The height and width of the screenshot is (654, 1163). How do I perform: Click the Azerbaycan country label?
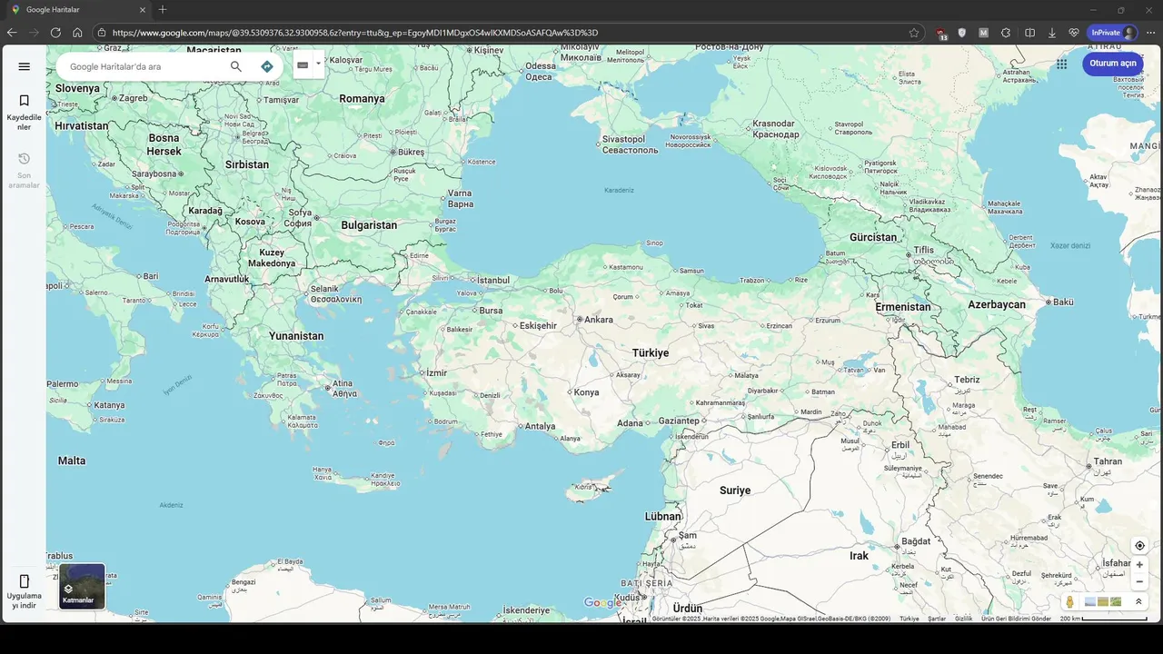tap(997, 304)
